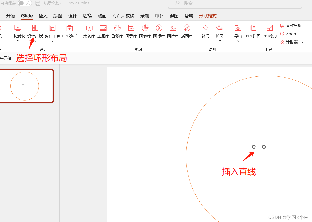312x222 pixels.
Task: Expand the 导出 dropdown arrow
Action: 238,41
